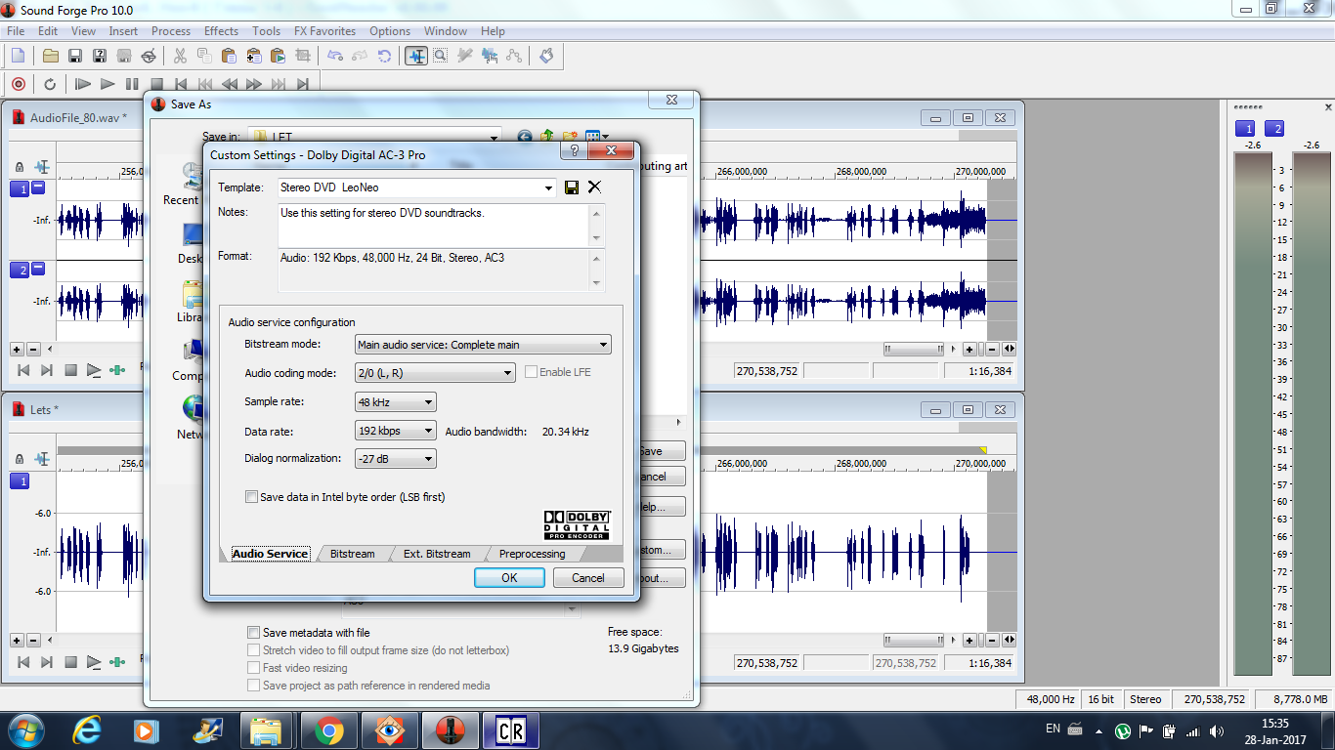Switch to the Preprocessing tab
This screenshot has height=750, width=1335.
[x=532, y=554]
